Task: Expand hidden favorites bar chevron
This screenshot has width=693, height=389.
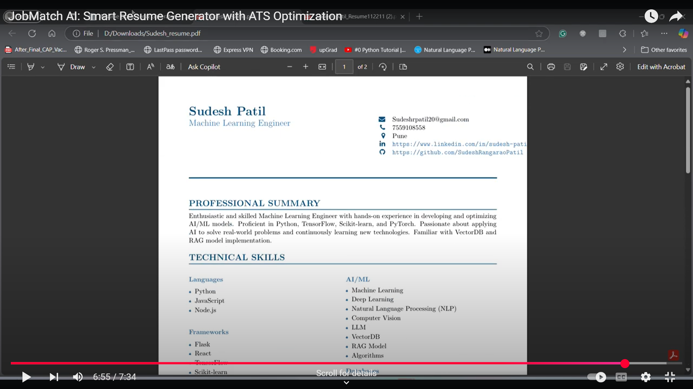Action: [x=624, y=50]
